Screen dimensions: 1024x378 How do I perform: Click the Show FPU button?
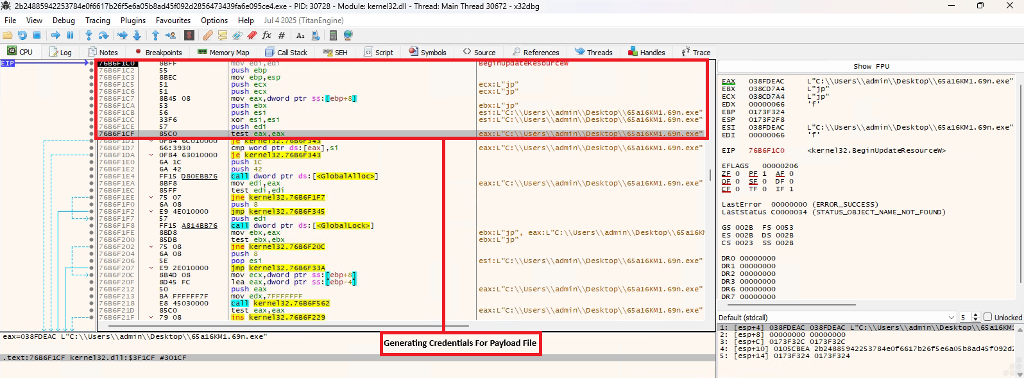pos(871,66)
